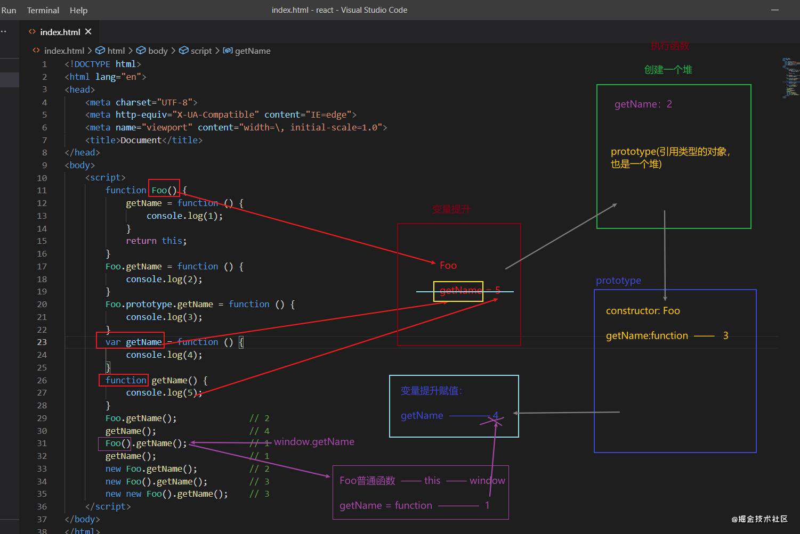
Task: Open the html breadcrumb segment
Action: coord(116,51)
